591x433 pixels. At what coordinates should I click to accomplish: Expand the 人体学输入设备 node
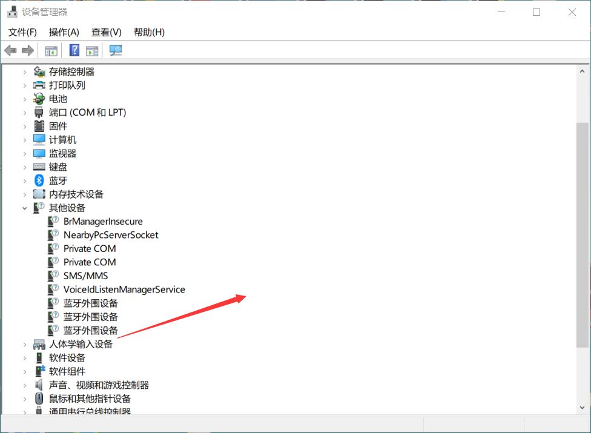pos(24,345)
